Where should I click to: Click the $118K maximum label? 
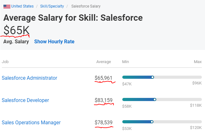196,105
